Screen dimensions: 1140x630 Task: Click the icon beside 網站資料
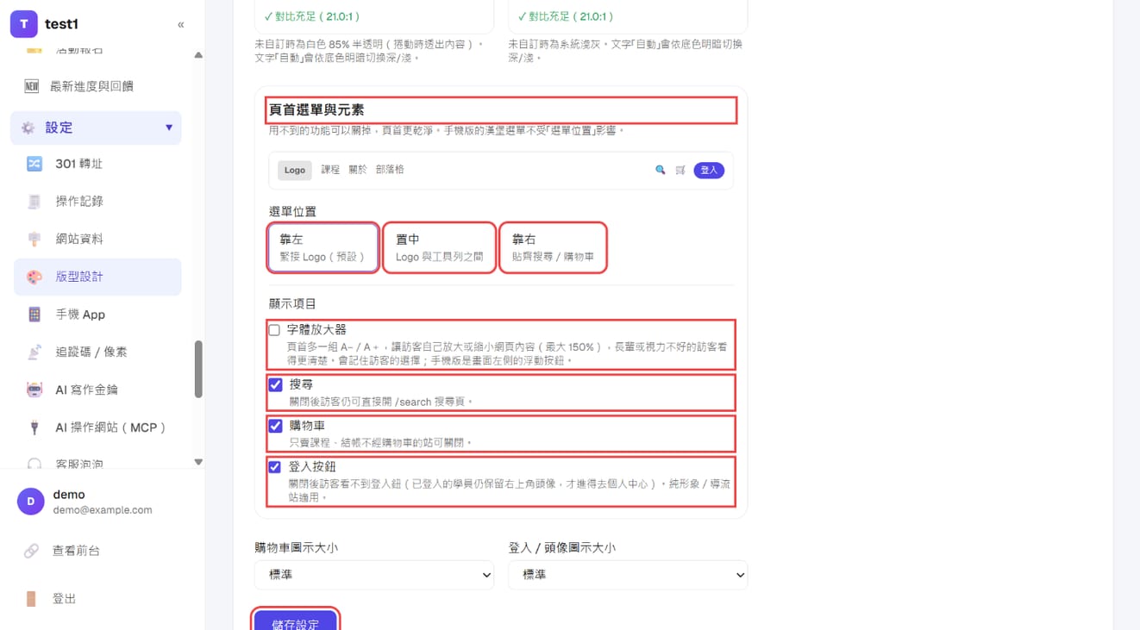tap(34, 239)
